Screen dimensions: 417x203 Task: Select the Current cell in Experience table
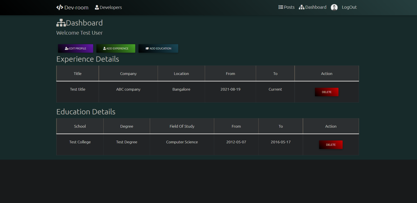tap(275, 92)
